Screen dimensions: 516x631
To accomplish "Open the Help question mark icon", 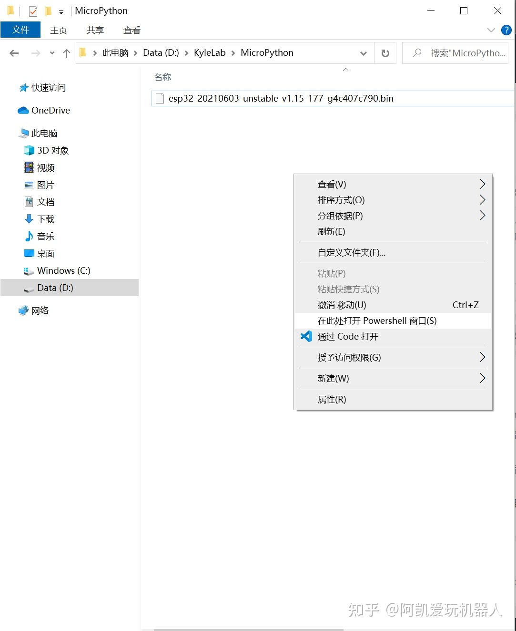I will [x=506, y=30].
